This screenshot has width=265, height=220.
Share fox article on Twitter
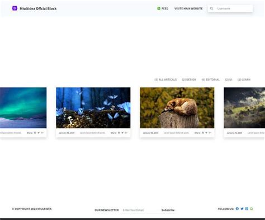click(x=206, y=133)
